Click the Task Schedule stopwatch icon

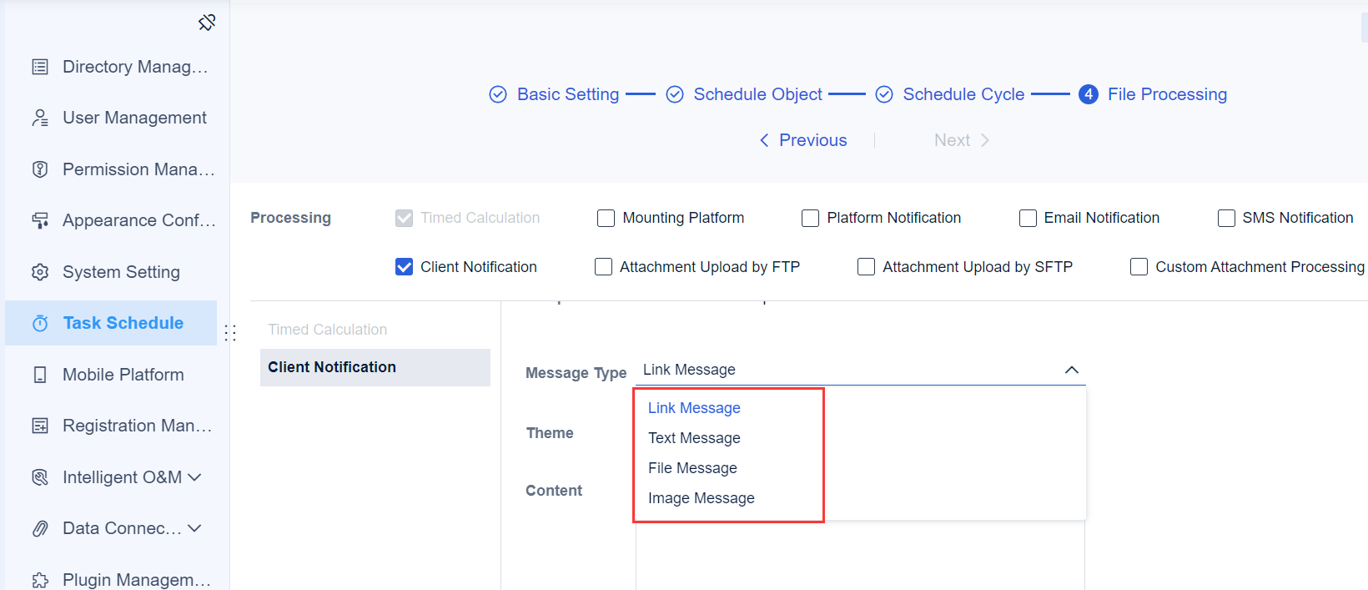40,323
